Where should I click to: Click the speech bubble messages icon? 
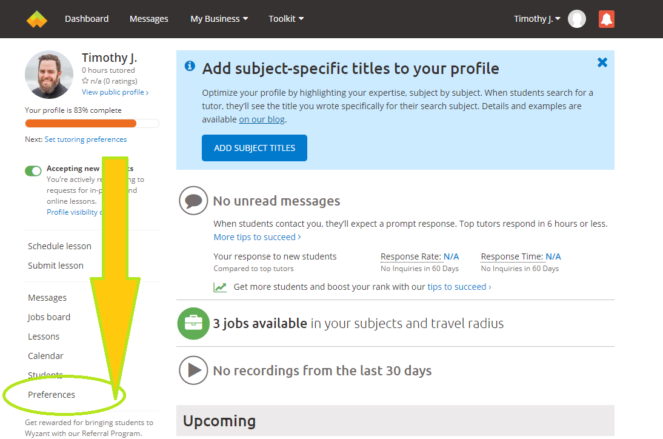pyautogui.click(x=193, y=201)
